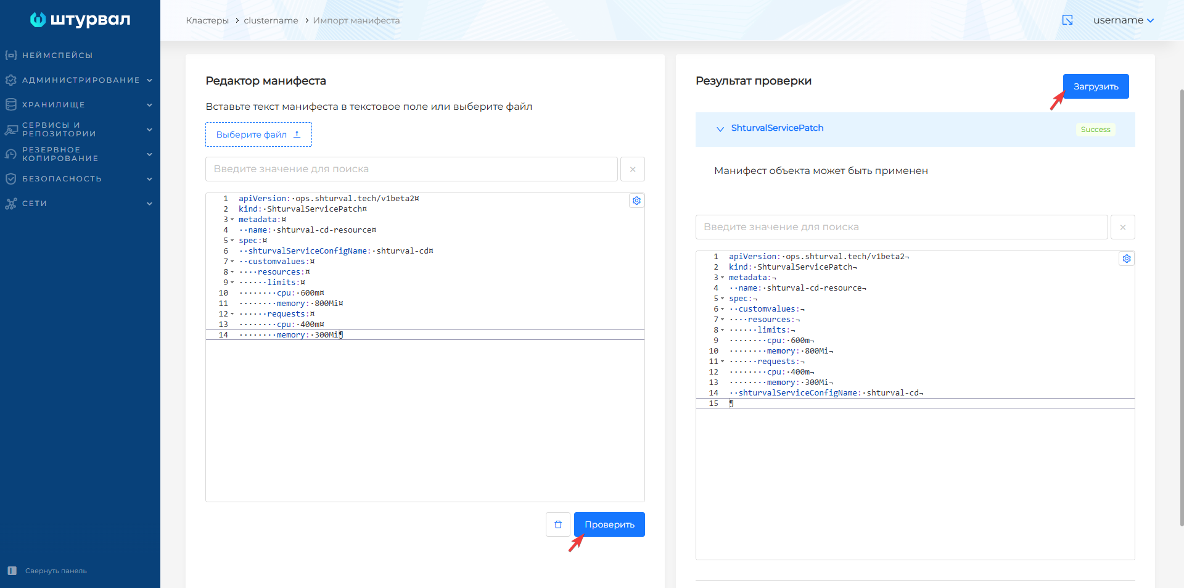Image resolution: width=1184 pixels, height=588 pixels.
Task: Open manifest editor settings gear
Action: click(636, 201)
